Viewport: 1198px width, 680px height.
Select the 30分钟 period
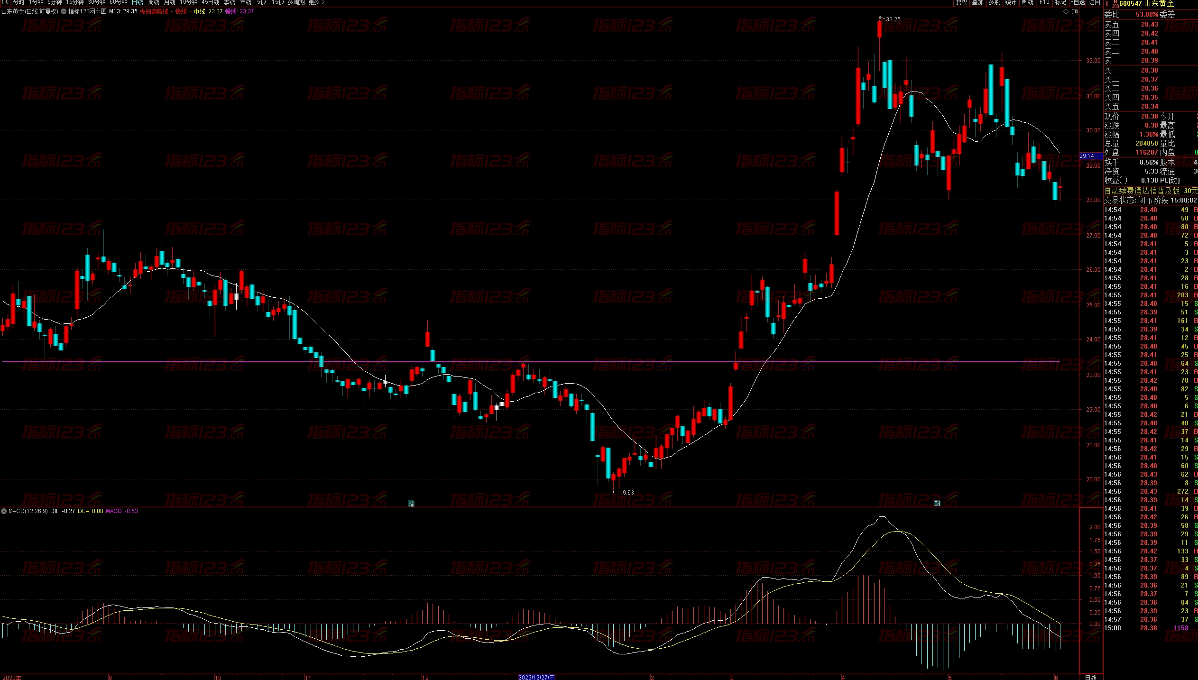click(x=97, y=2)
